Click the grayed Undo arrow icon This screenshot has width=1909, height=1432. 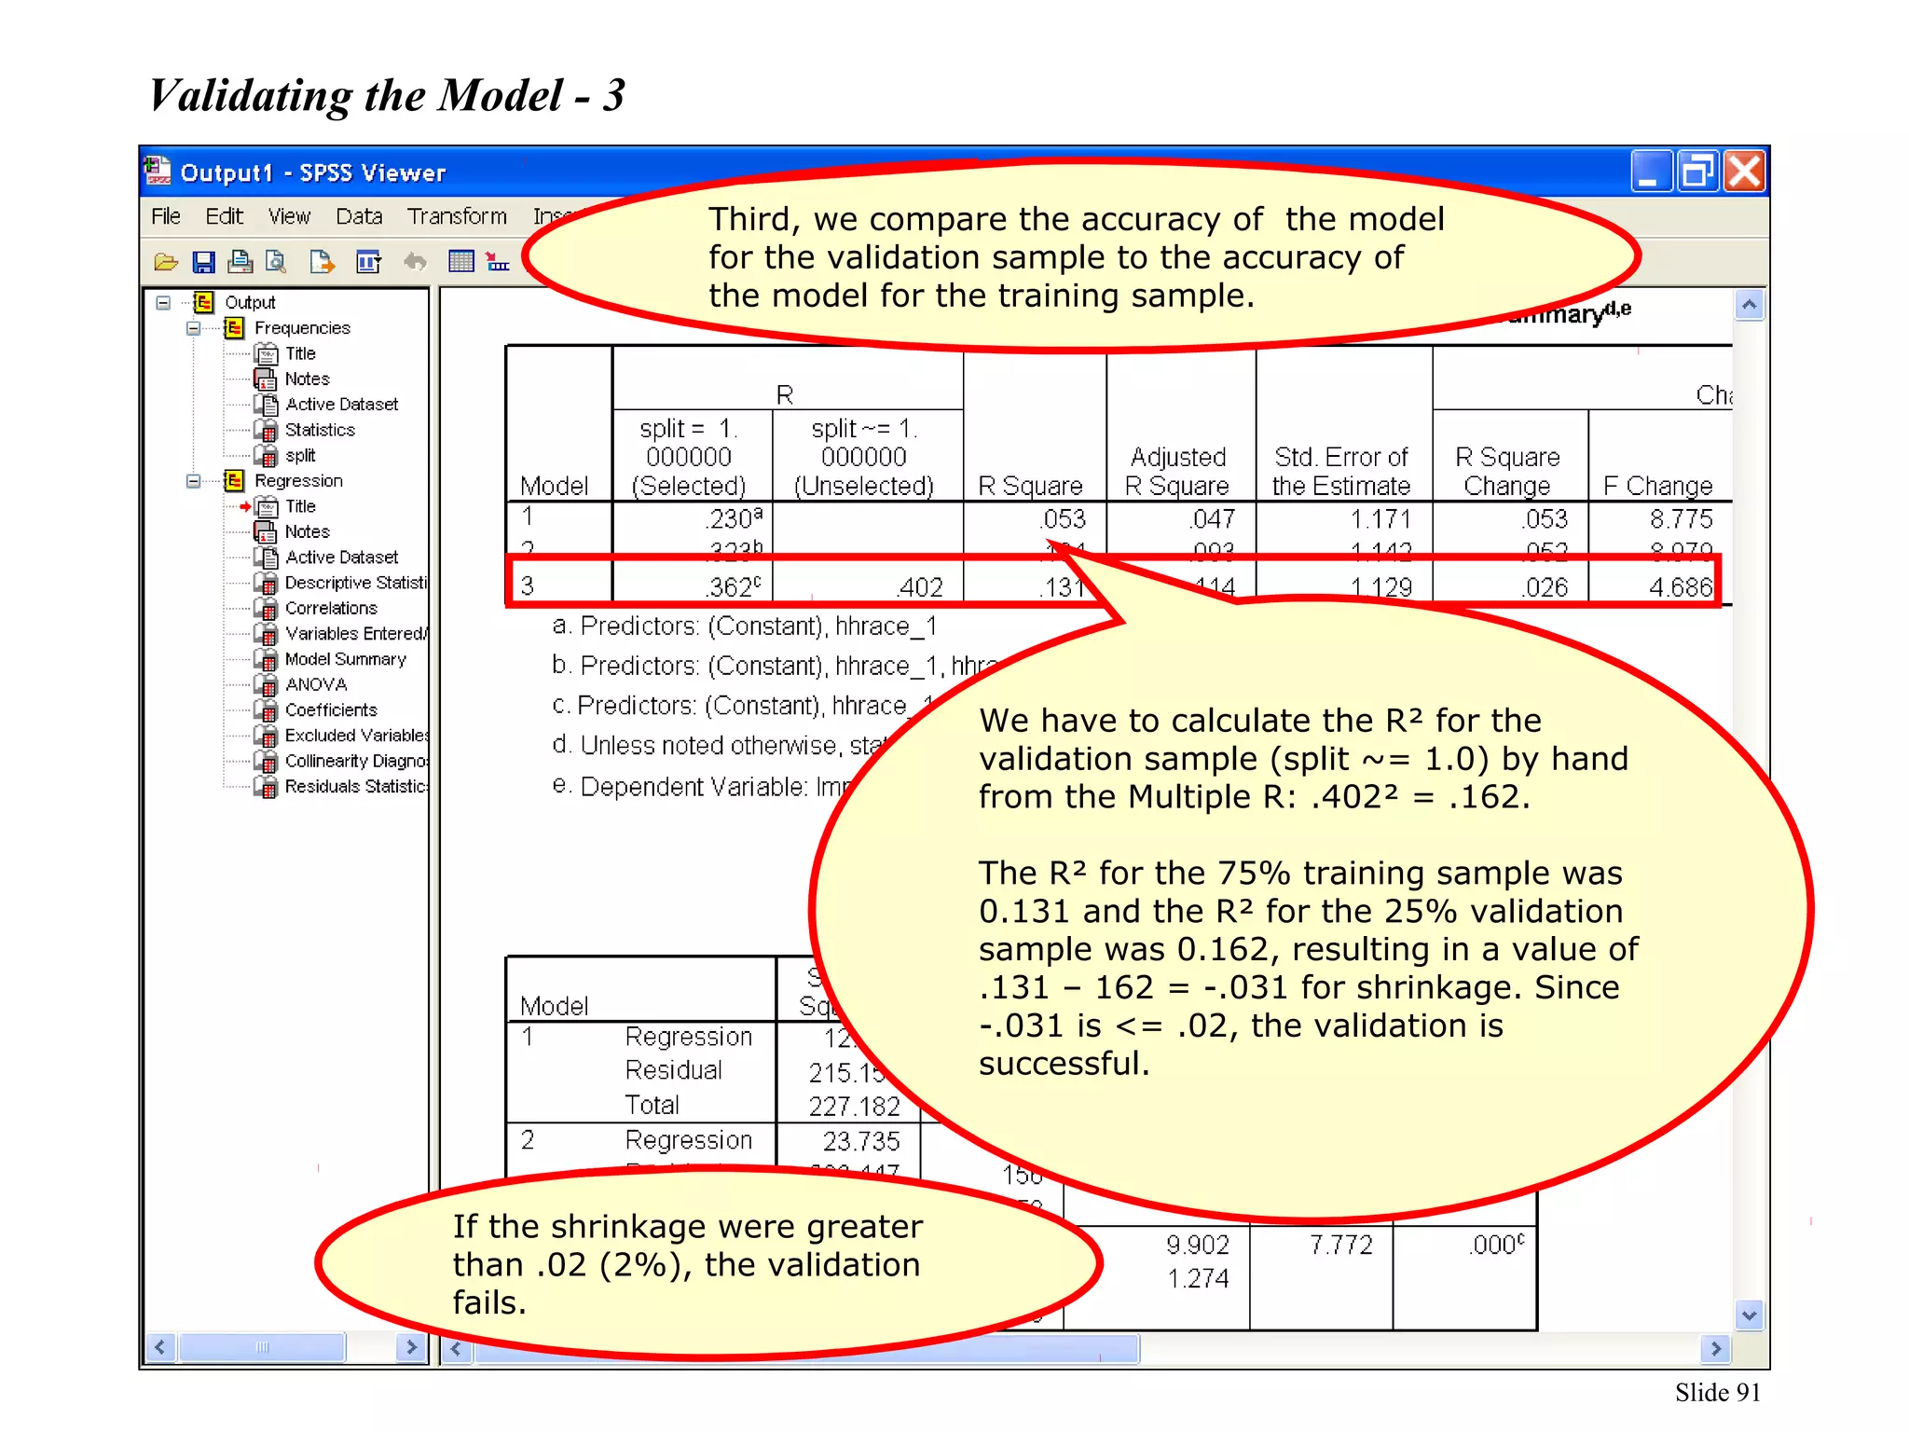415,262
